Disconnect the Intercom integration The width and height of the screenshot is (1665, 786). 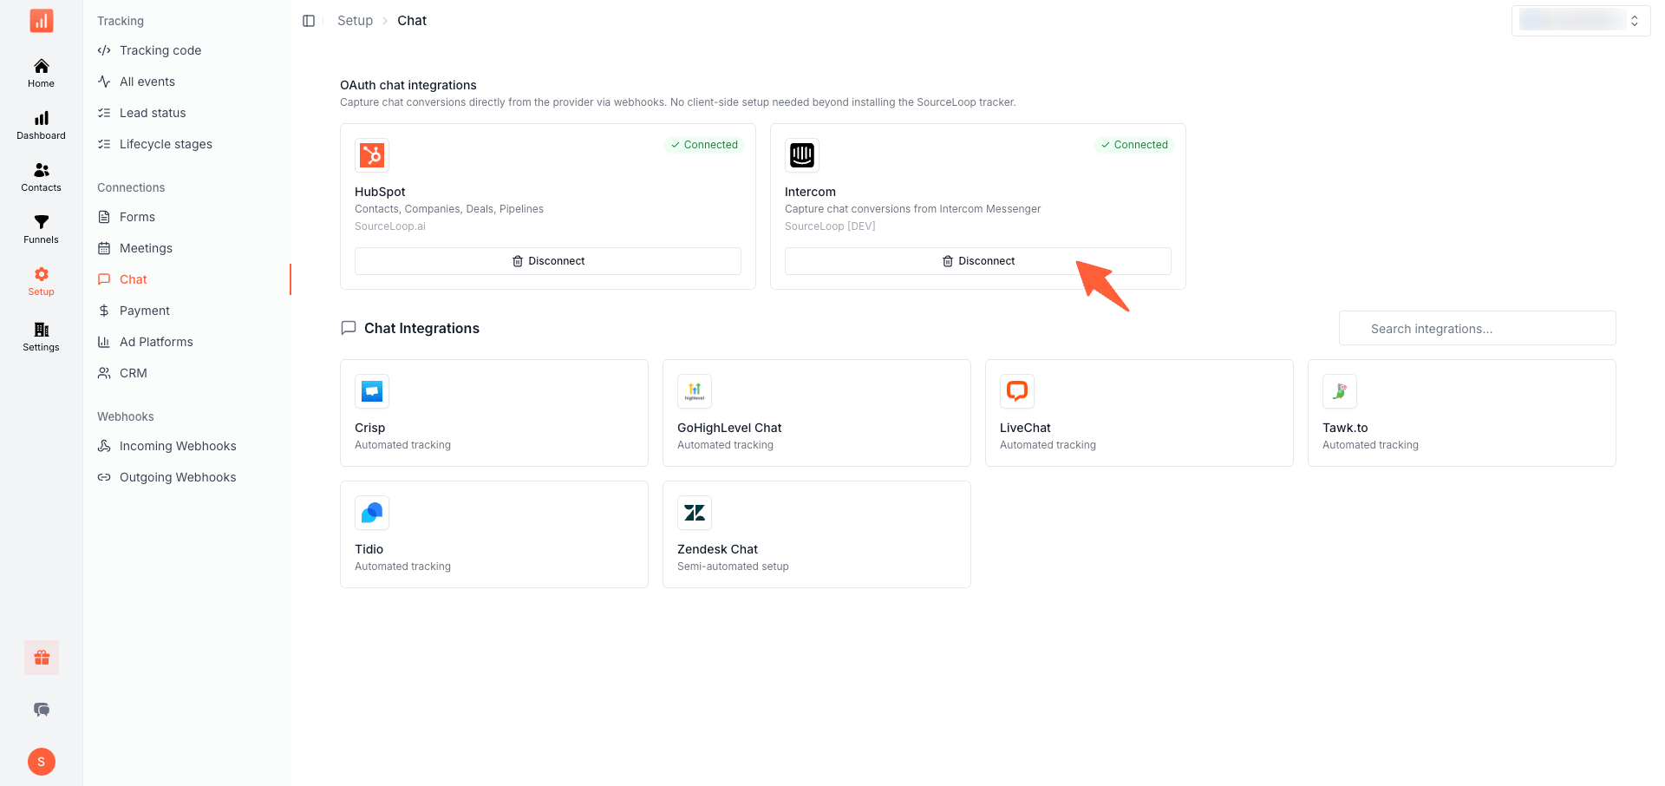pyautogui.click(x=978, y=261)
